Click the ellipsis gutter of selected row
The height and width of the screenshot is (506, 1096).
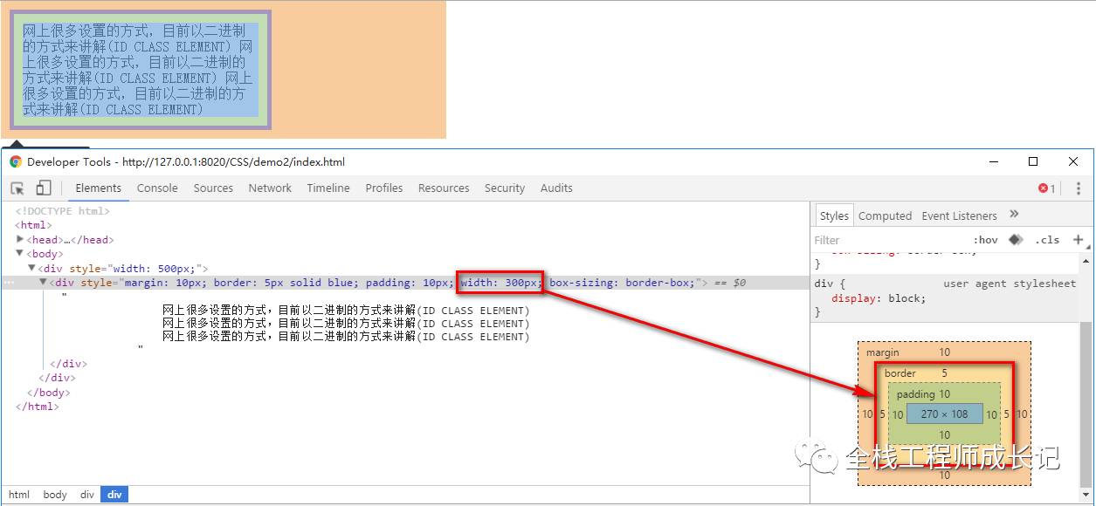(x=8, y=283)
